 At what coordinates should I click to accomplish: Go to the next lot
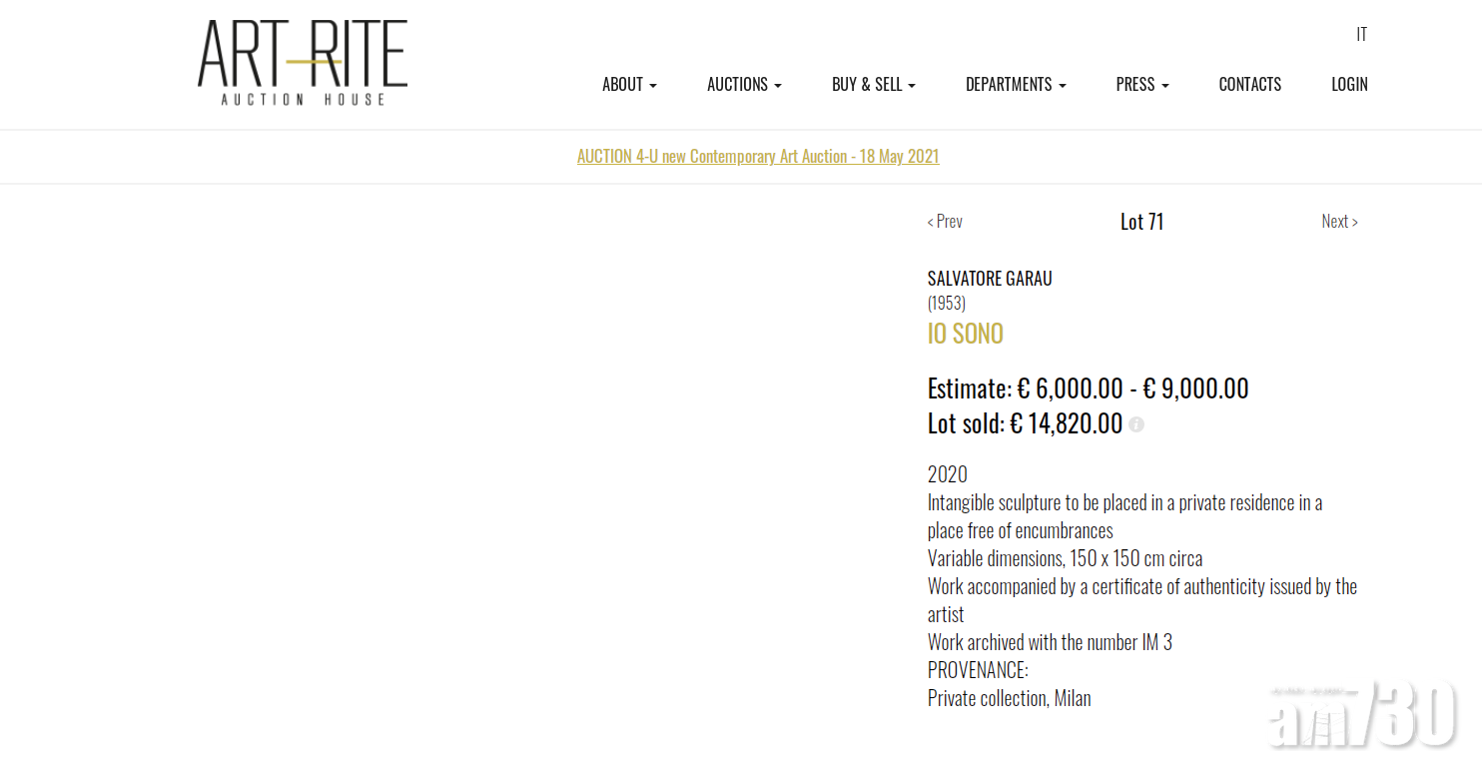pyautogui.click(x=1339, y=222)
